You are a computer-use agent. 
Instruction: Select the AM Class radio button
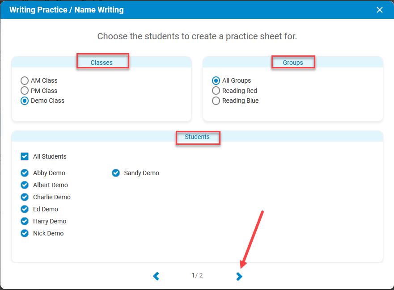pyautogui.click(x=25, y=80)
